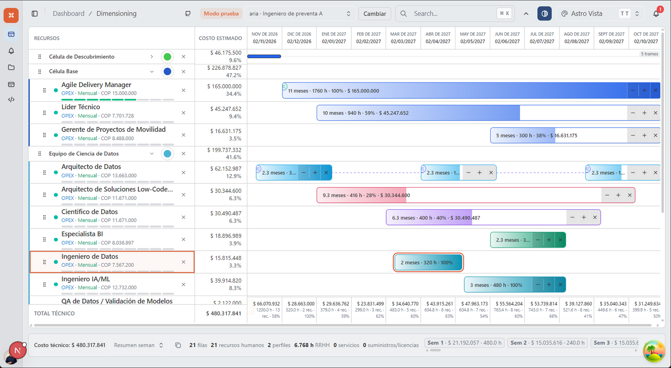Click the drag handle for Célula Base

(40, 72)
